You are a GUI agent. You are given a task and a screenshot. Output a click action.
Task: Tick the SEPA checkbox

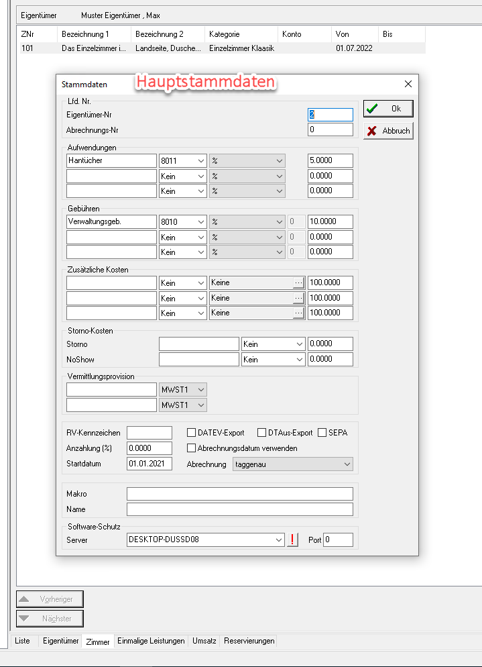click(x=322, y=433)
